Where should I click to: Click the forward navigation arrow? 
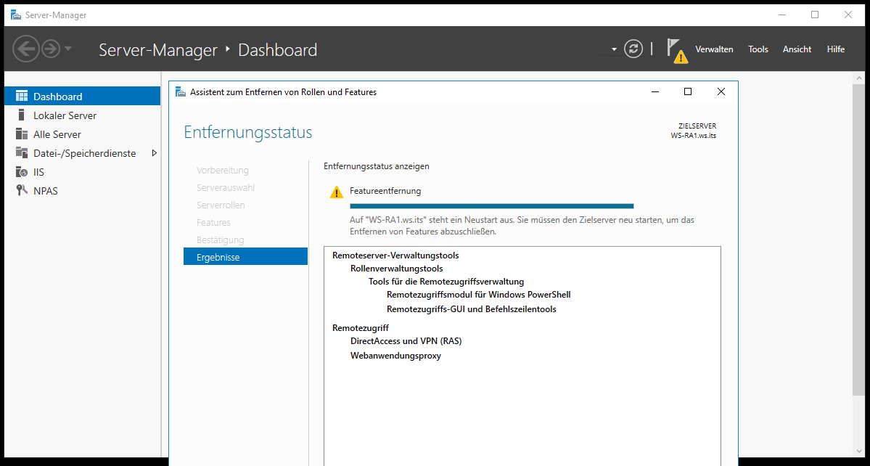51,49
